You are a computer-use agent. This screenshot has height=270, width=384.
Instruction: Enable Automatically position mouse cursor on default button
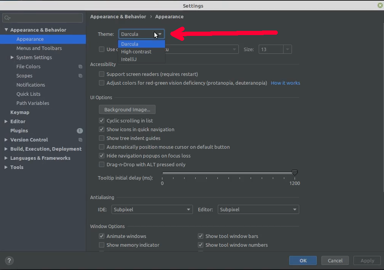pyautogui.click(x=102, y=147)
